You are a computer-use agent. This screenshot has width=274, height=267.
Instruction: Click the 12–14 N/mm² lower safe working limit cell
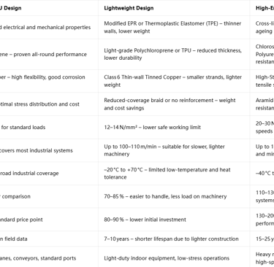(174, 127)
